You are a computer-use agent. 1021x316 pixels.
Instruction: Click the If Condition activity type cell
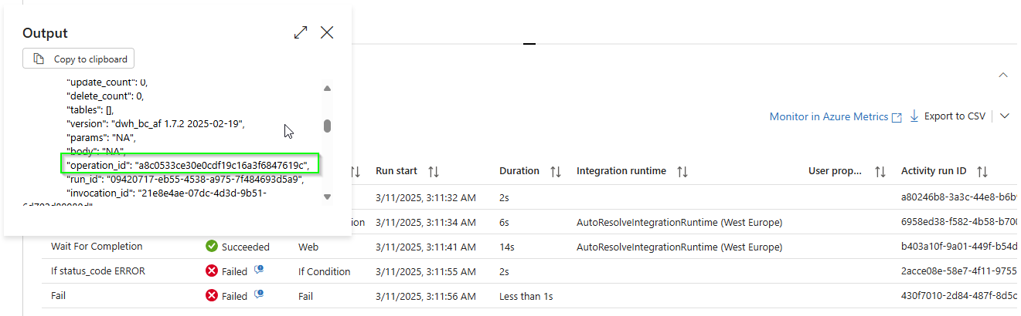click(324, 271)
